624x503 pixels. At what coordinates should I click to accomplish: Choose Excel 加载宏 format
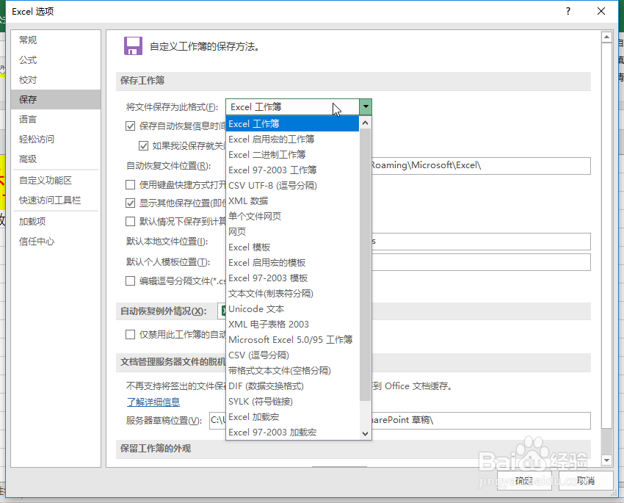point(292,416)
